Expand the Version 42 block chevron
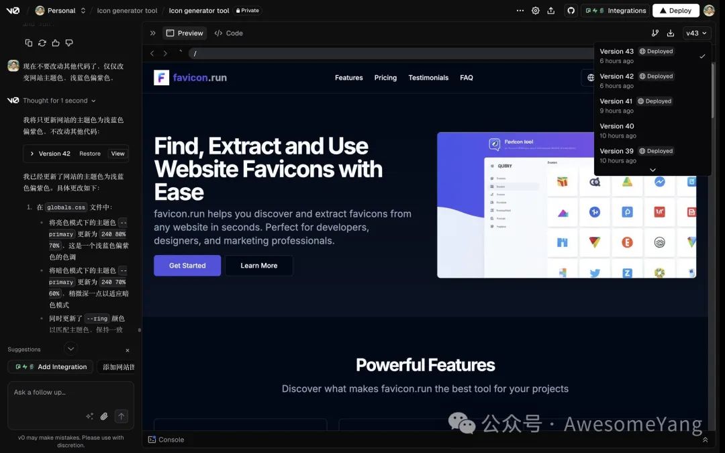725x453 pixels. [x=32, y=154]
